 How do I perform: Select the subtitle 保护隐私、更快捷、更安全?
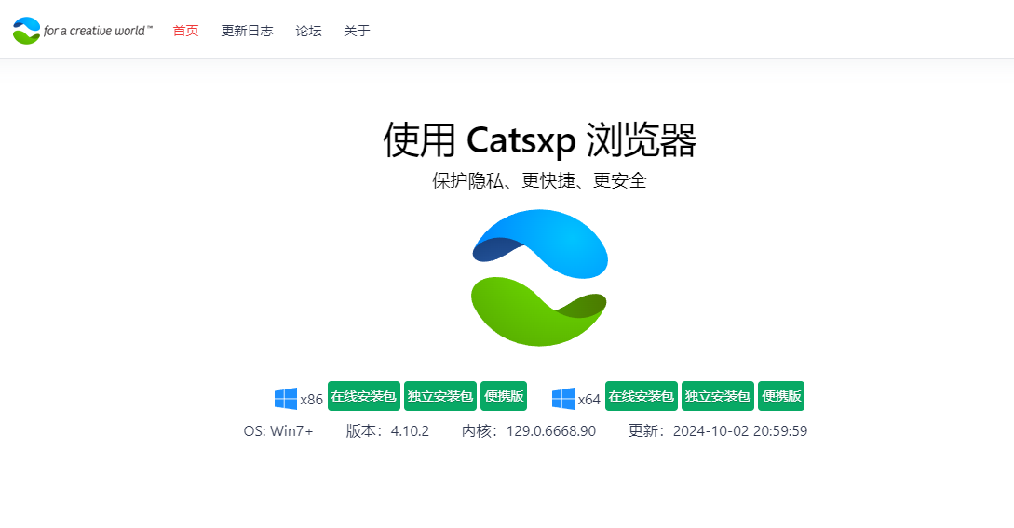[x=539, y=180]
